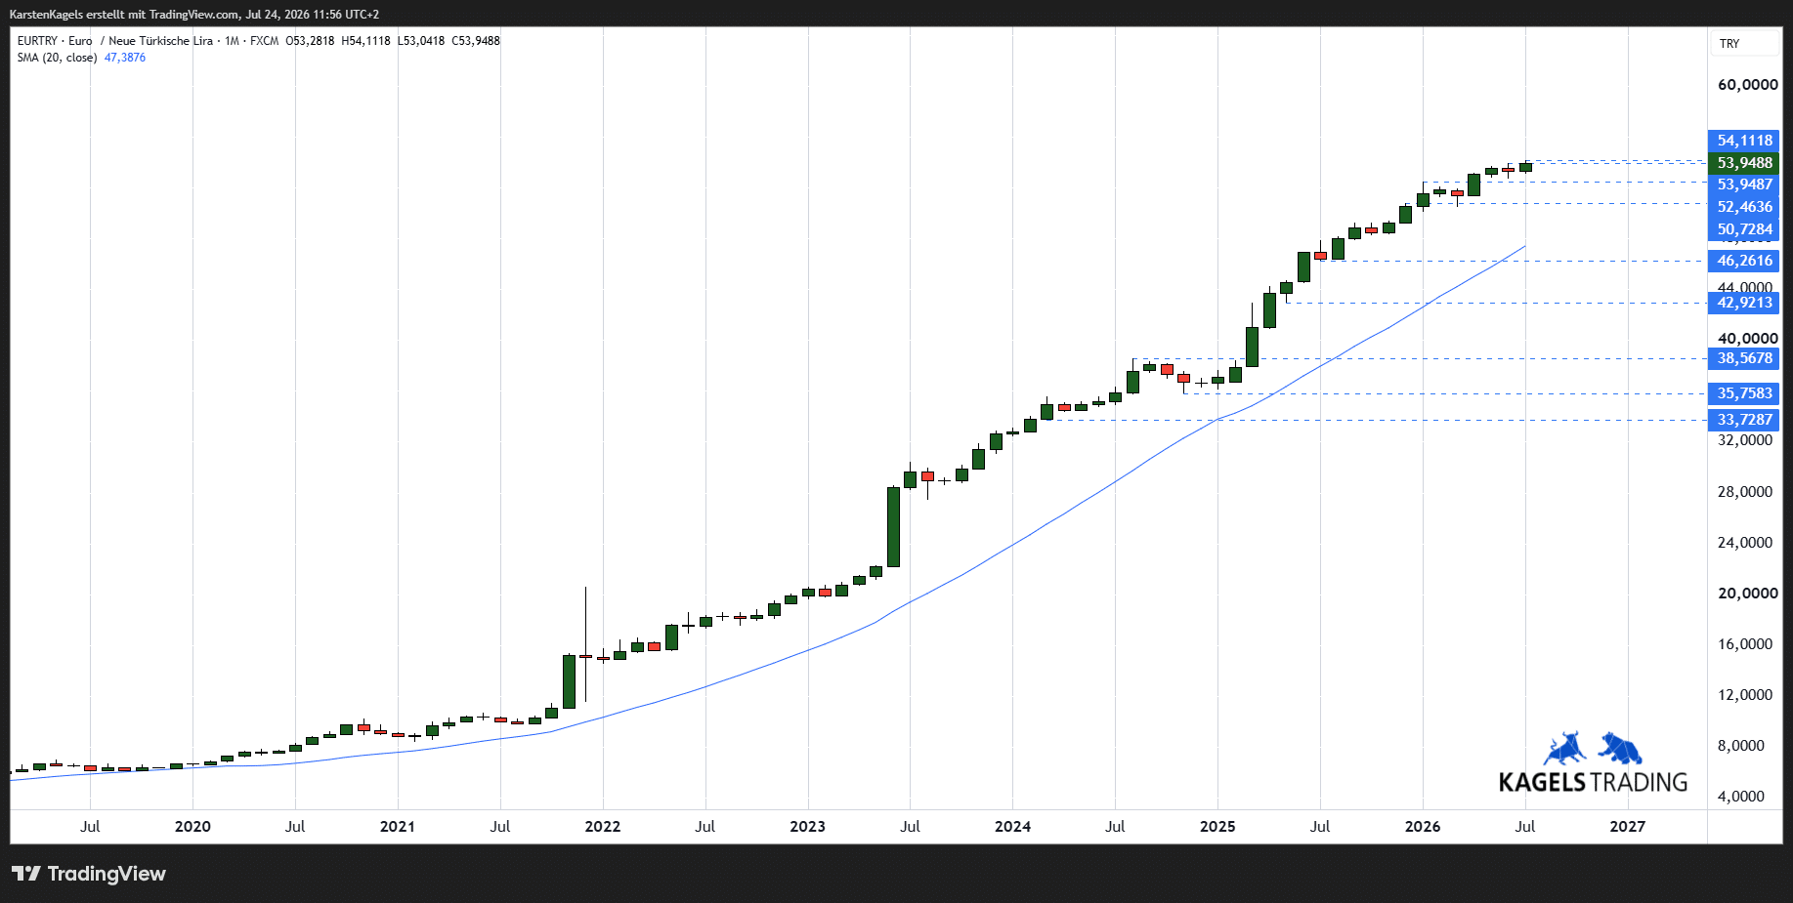This screenshot has width=1793, height=903.
Task: Select the TRY currency label
Action: point(1729,44)
